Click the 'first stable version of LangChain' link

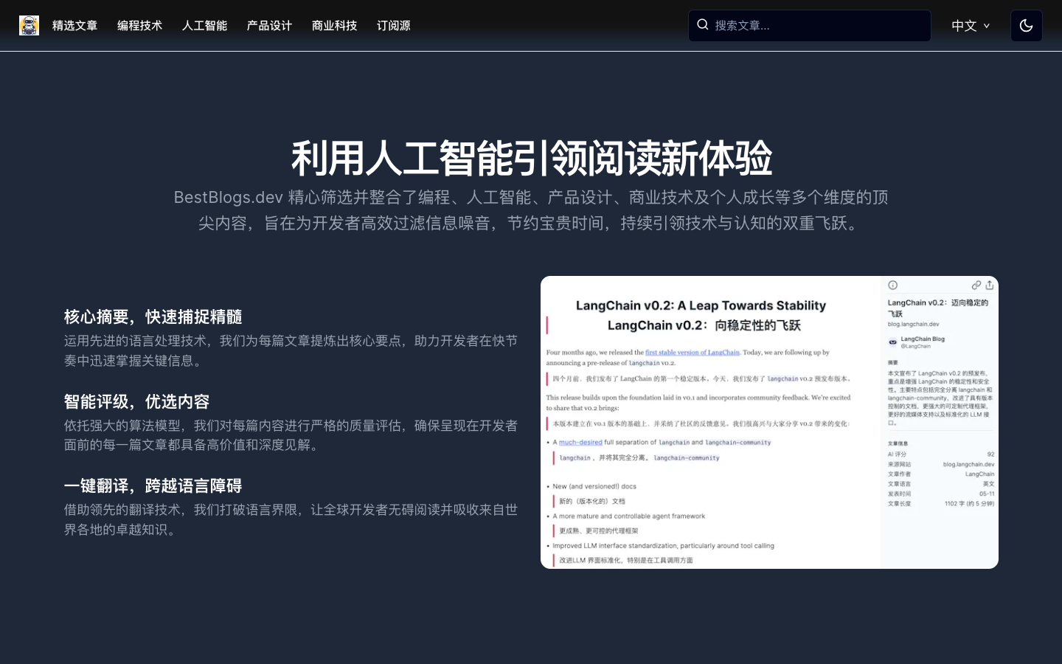pos(692,353)
